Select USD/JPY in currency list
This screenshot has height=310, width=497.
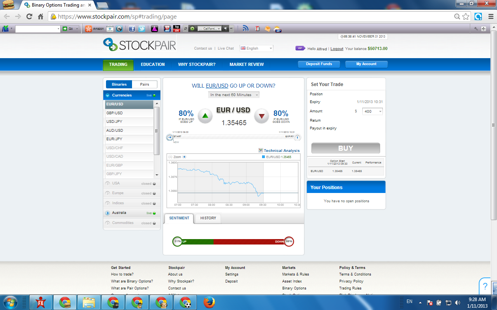click(129, 122)
